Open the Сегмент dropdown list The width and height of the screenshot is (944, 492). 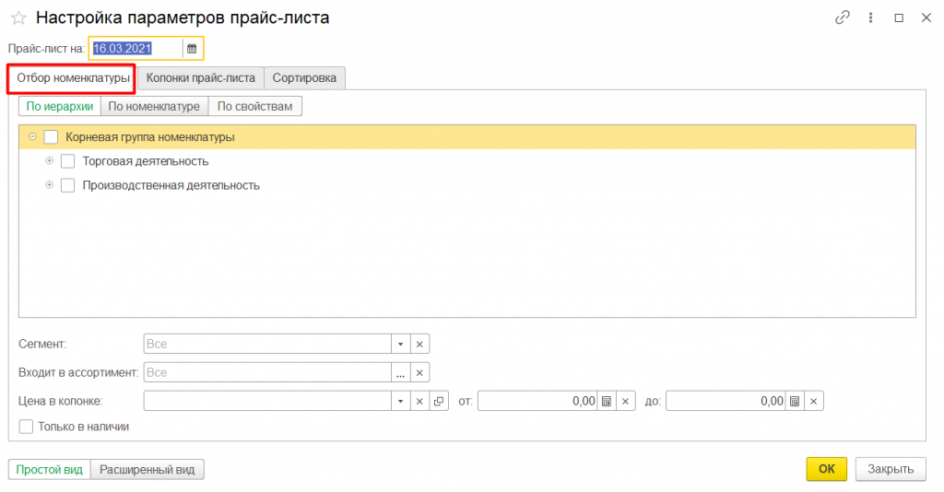pyautogui.click(x=400, y=344)
